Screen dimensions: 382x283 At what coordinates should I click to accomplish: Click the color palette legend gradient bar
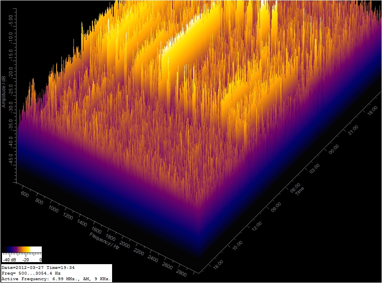click(22, 249)
